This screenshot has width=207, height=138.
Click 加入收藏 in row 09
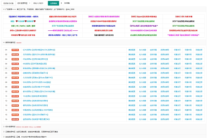[x=142, y=87]
